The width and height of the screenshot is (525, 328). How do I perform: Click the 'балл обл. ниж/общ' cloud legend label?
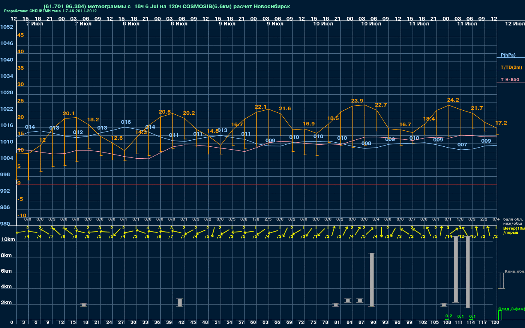coord(513,221)
